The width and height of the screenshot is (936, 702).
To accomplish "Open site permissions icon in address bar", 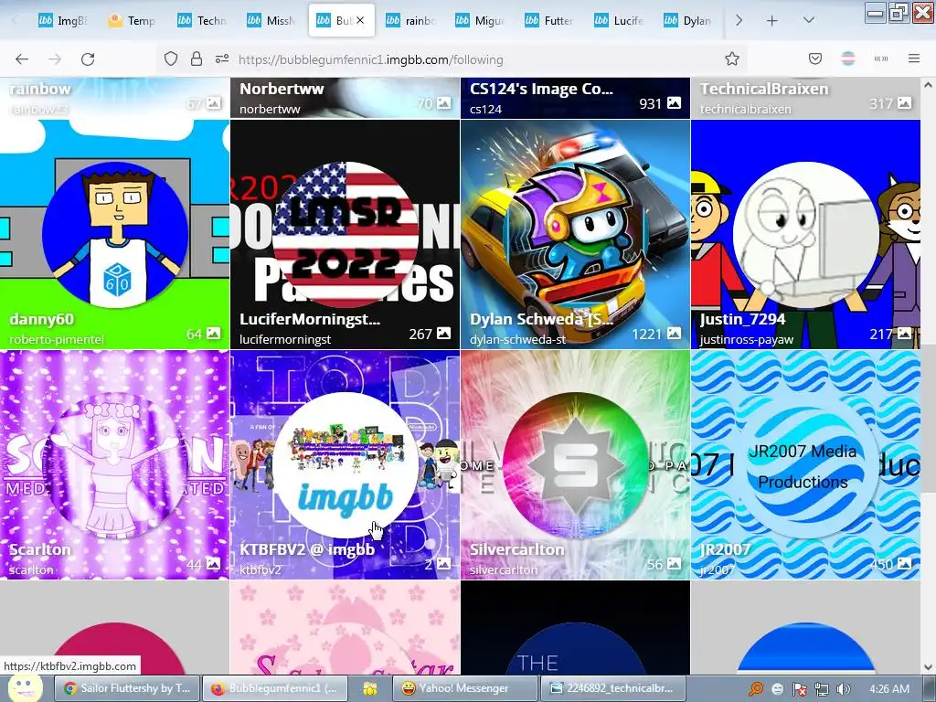I will [222, 58].
